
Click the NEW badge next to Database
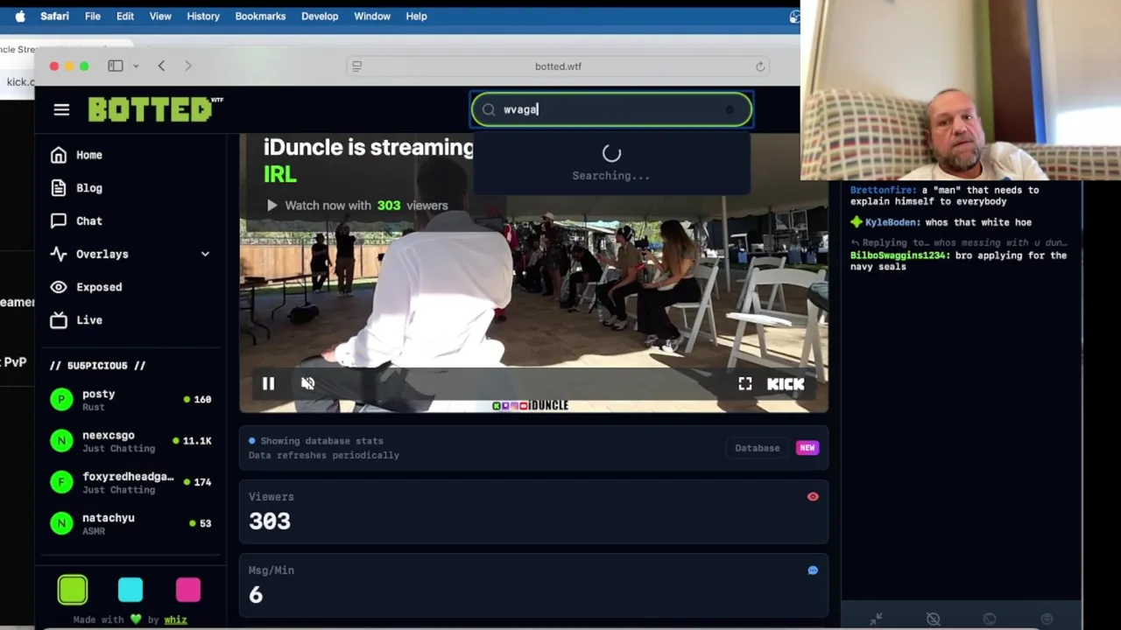[807, 448]
